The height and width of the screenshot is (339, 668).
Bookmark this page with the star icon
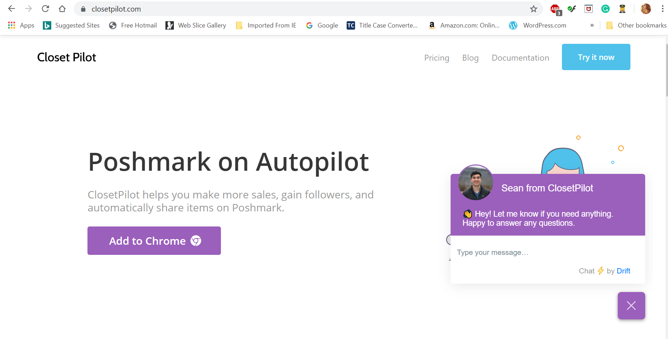pos(533,9)
